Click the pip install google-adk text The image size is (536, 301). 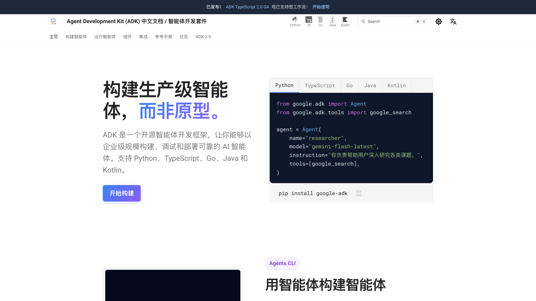coord(313,193)
